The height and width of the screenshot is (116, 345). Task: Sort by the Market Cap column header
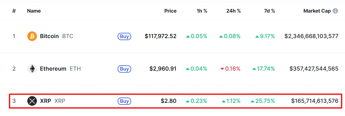[x=317, y=11]
